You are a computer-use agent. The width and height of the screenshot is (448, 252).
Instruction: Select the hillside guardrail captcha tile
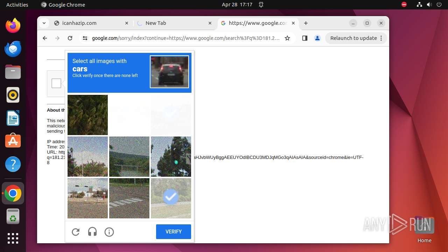(x=129, y=156)
